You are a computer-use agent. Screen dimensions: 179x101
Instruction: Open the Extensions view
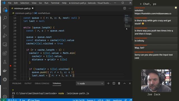tap(5, 53)
